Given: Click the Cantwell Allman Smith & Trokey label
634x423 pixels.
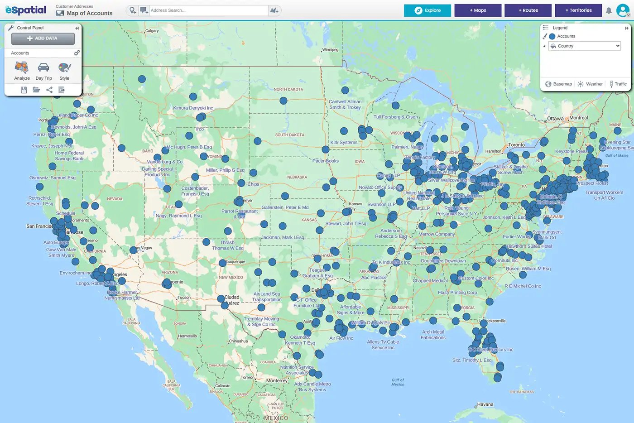Looking at the screenshot, I should click(345, 105).
